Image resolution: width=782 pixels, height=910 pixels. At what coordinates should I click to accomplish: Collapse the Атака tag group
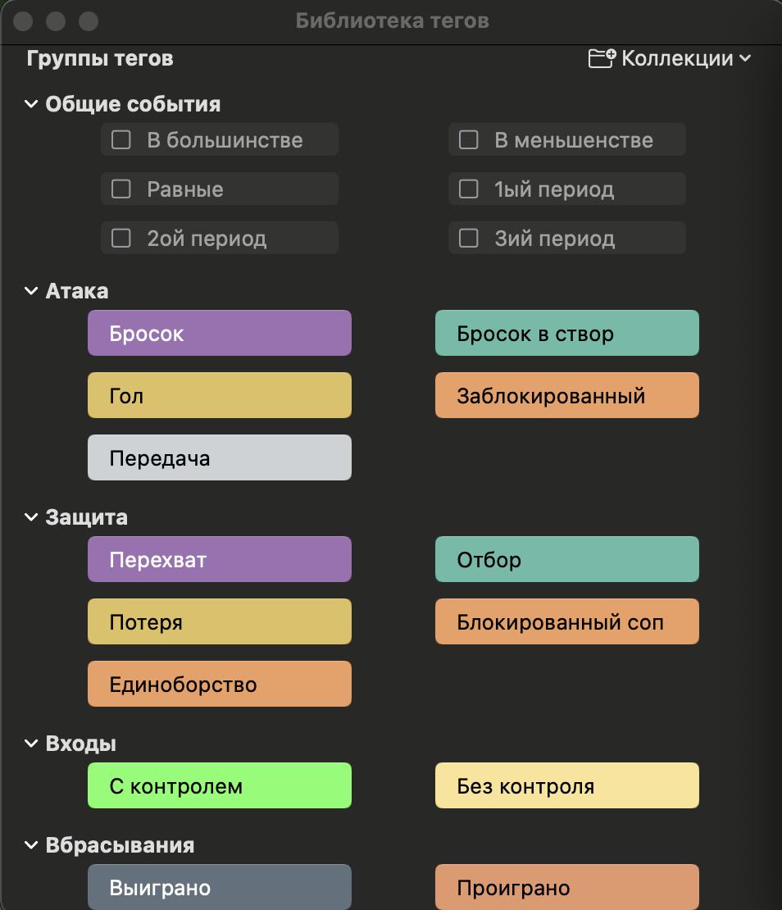31,291
